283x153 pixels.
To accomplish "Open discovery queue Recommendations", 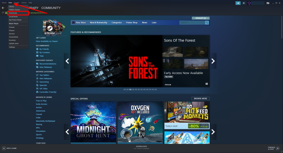I will [x=48, y=64].
